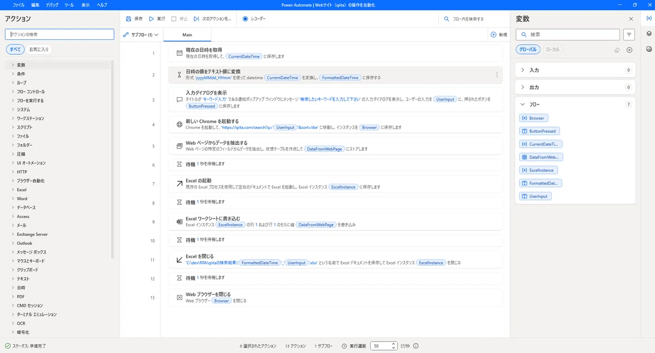Click the Browser variable chip in pane
655x353 pixels.
[x=533, y=118]
